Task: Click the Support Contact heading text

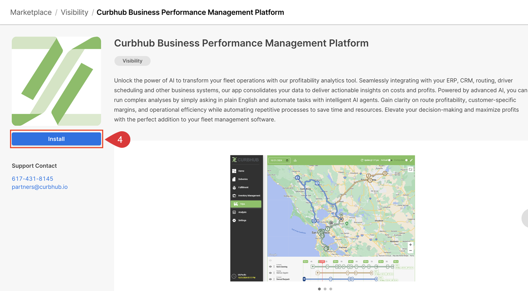Action: coord(34,166)
